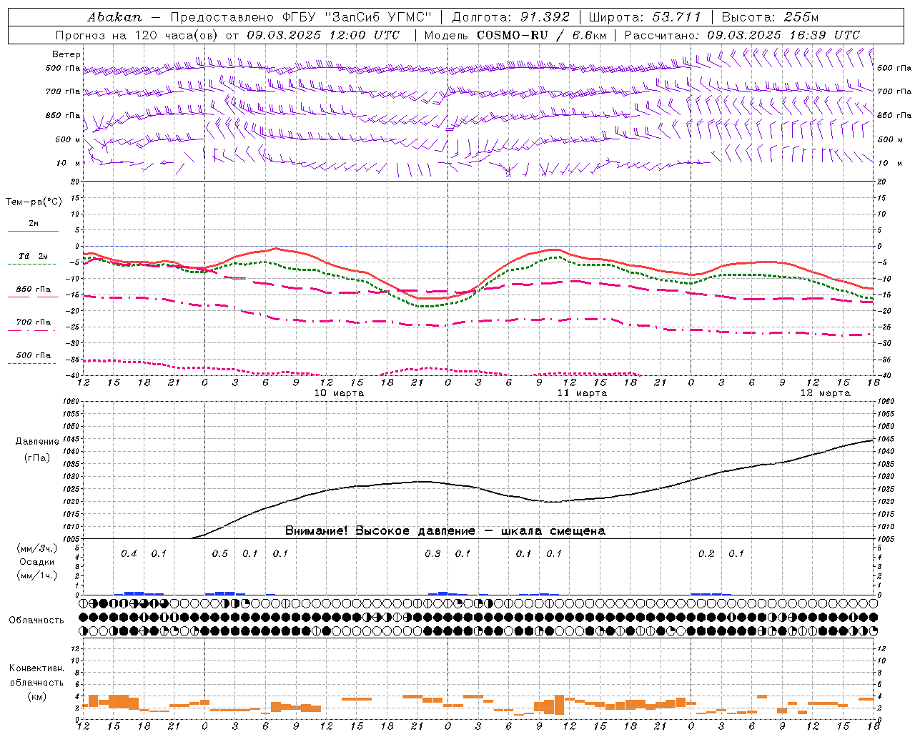
Task: Click the "Конвективн." convective cloud label
Action: [37, 668]
